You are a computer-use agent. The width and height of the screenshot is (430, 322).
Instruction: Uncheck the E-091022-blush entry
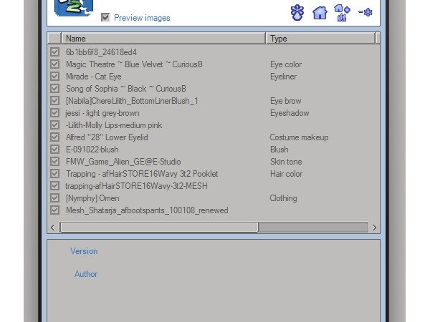tap(55, 150)
